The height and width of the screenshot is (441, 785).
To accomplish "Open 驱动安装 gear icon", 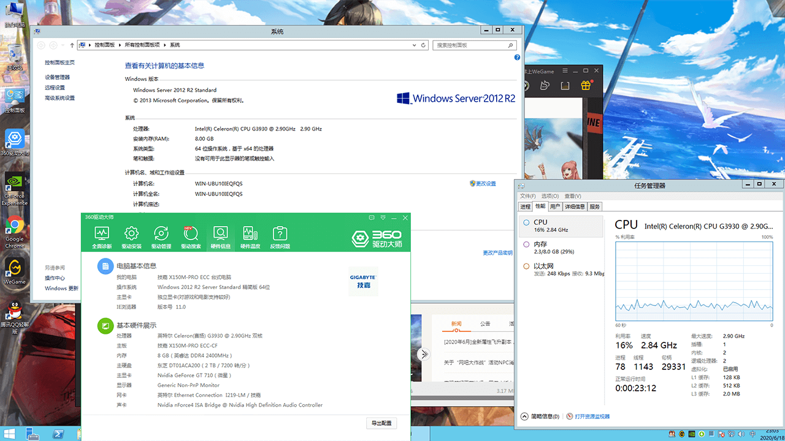I will point(131,237).
